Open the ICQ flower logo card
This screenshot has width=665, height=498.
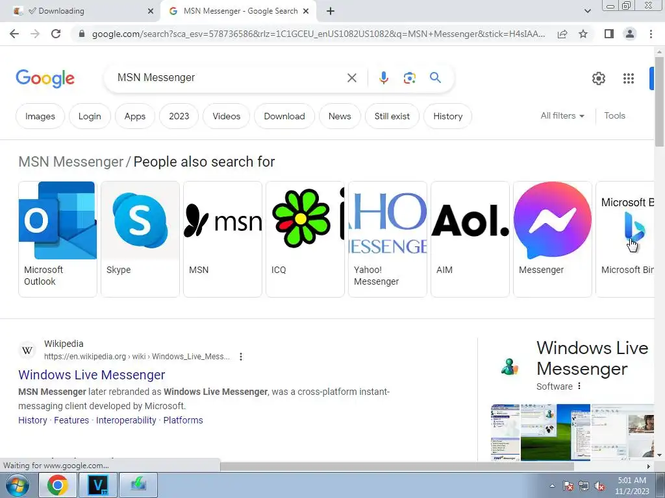coord(305,239)
